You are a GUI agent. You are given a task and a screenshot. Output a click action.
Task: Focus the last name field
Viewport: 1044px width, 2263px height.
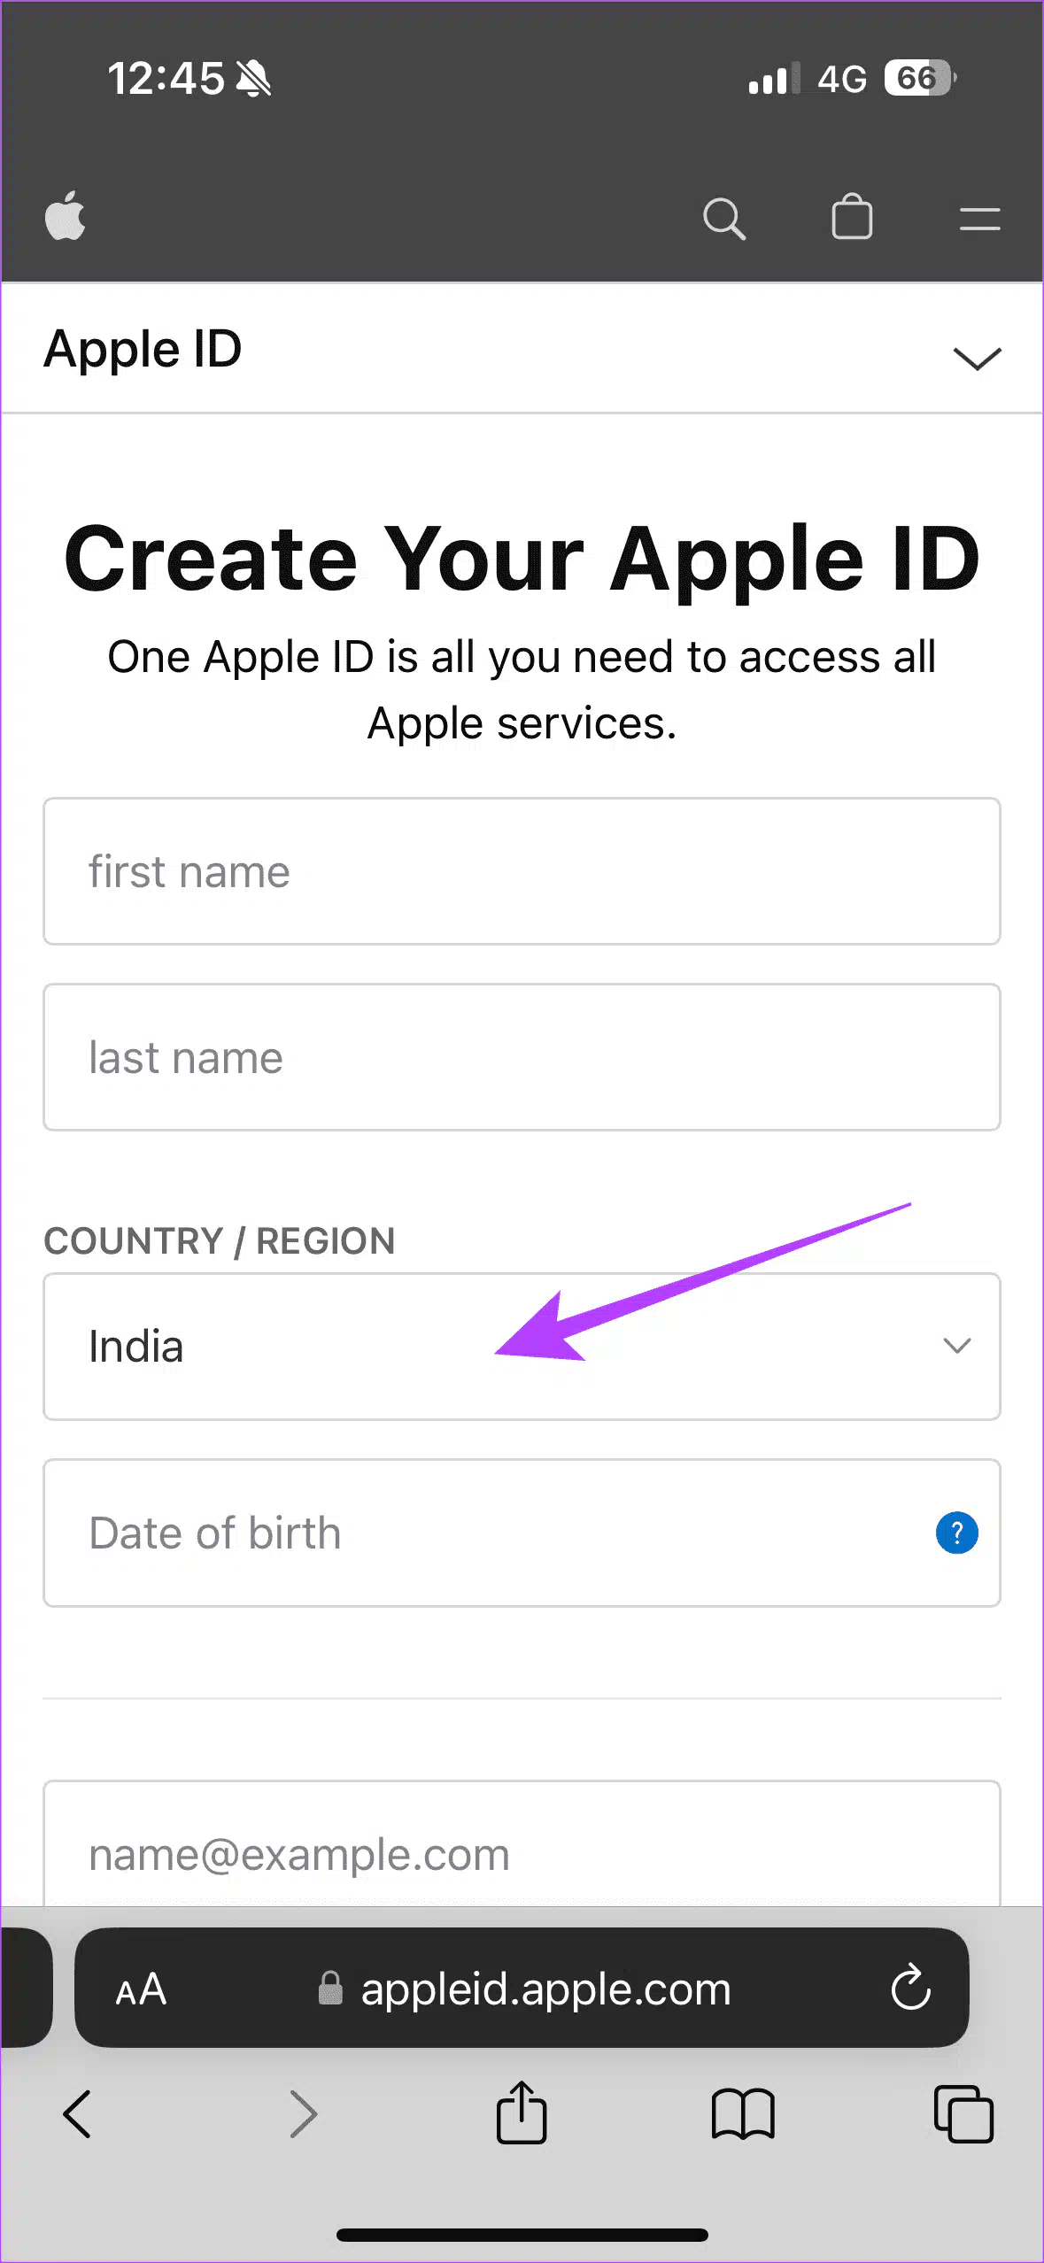click(522, 1057)
